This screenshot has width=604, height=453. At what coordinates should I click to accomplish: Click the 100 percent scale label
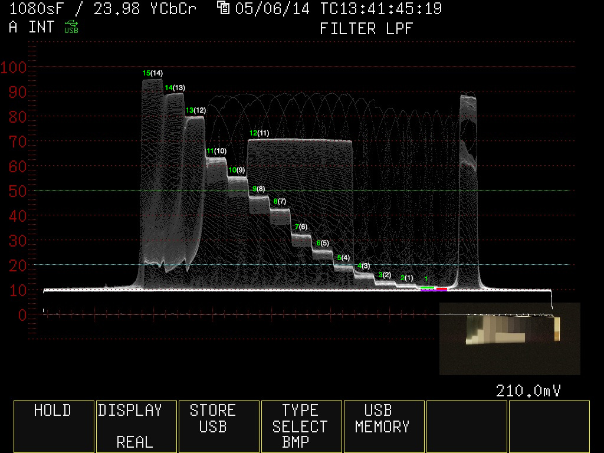[x=14, y=67]
